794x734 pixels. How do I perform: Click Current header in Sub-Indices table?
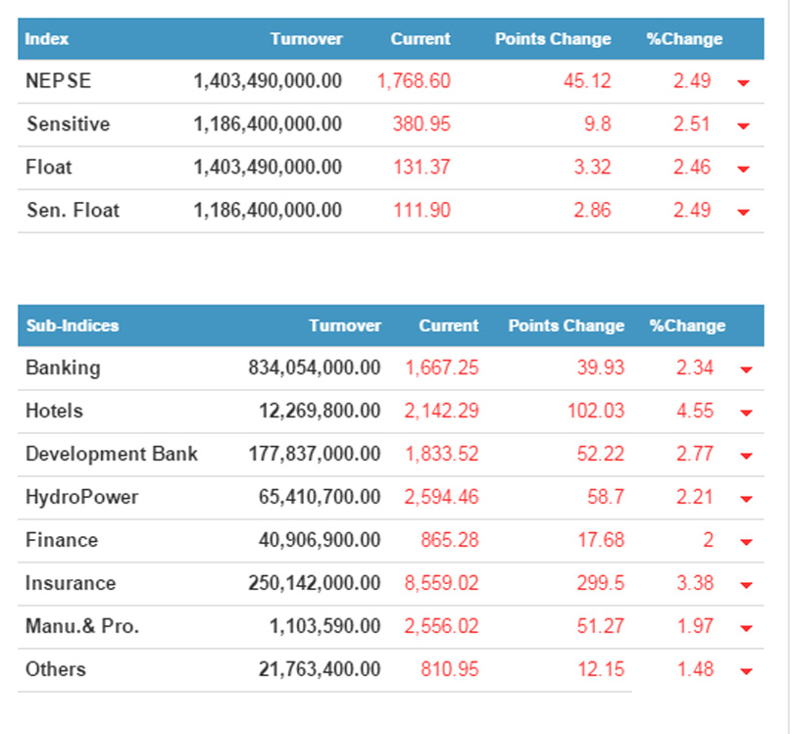[449, 325]
